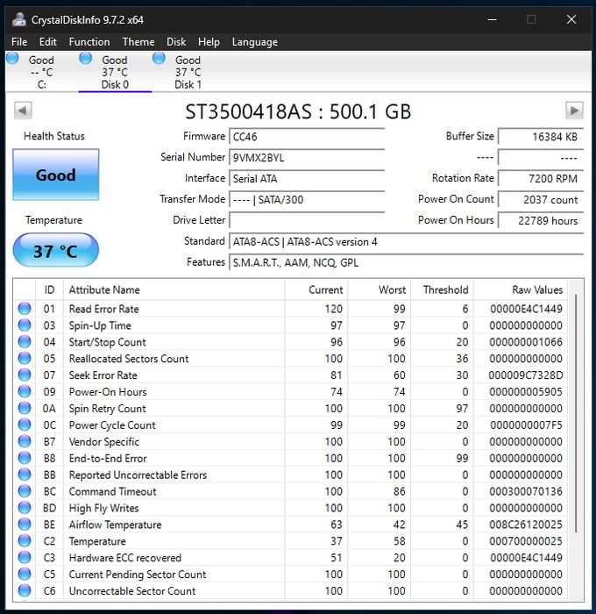Open the Disk menu

[176, 42]
